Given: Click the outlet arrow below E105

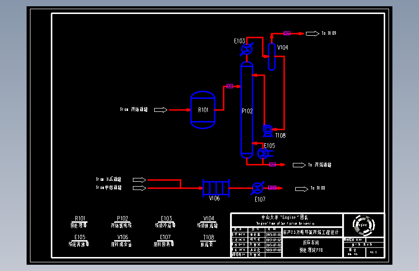Looking at the screenshot, I should (299, 165).
